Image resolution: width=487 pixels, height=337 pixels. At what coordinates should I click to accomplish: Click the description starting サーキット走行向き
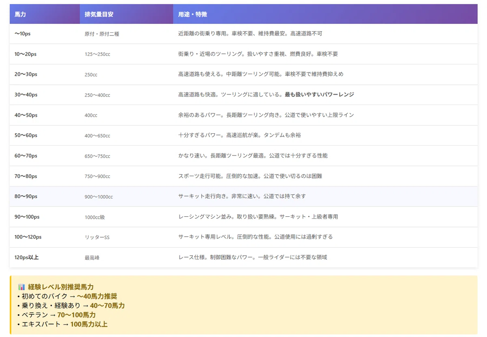point(242,196)
